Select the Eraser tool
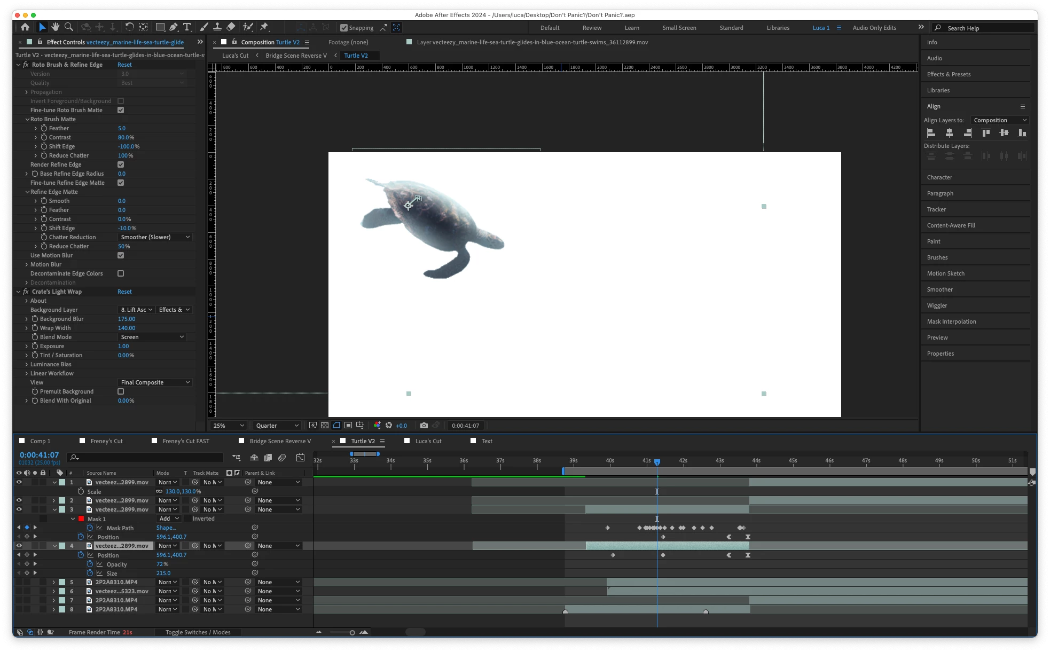Viewport: 1050px width, 652px height. (x=231, y=27)
